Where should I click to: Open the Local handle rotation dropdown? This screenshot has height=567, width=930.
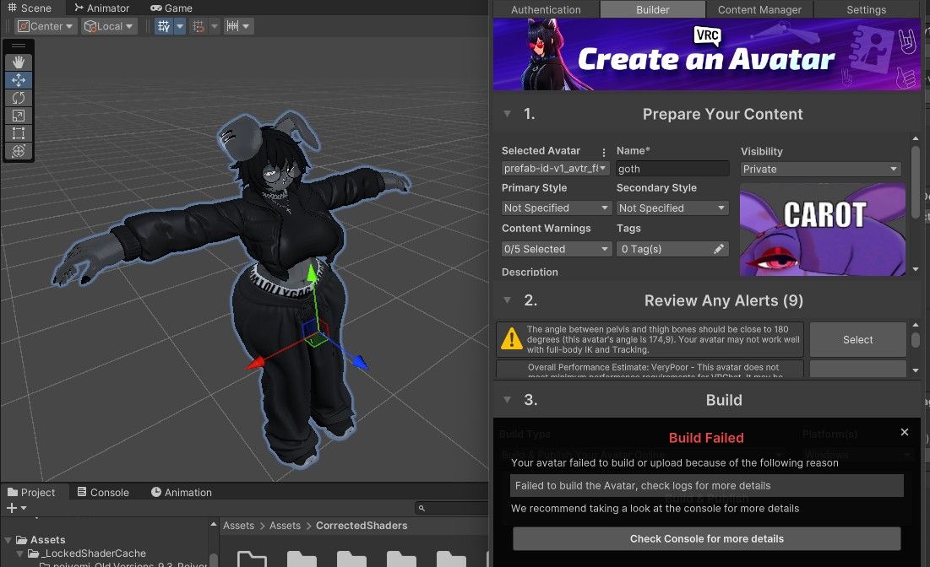[110, 26]
